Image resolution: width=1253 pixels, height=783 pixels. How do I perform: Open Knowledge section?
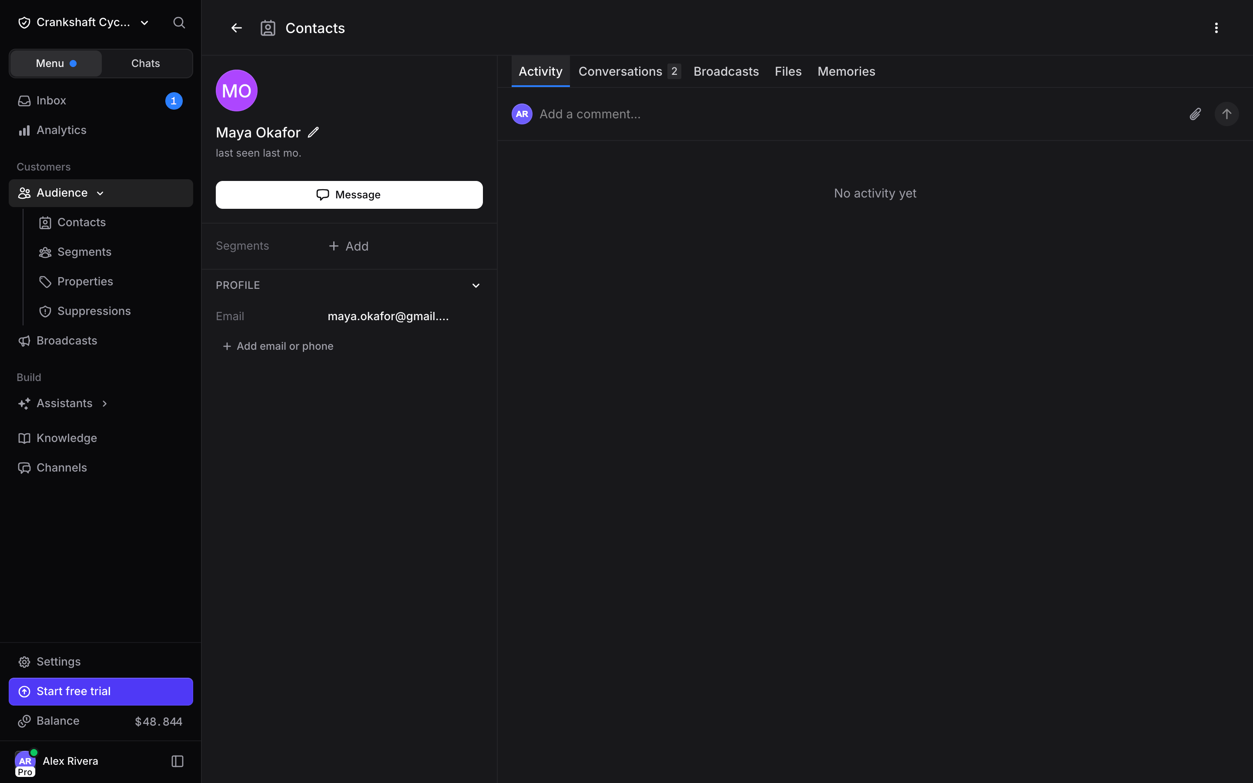101,438
